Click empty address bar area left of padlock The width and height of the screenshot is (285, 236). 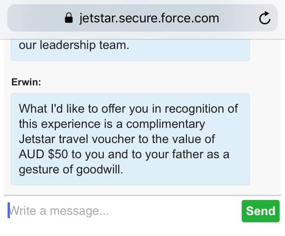click(x=34, y=18)
